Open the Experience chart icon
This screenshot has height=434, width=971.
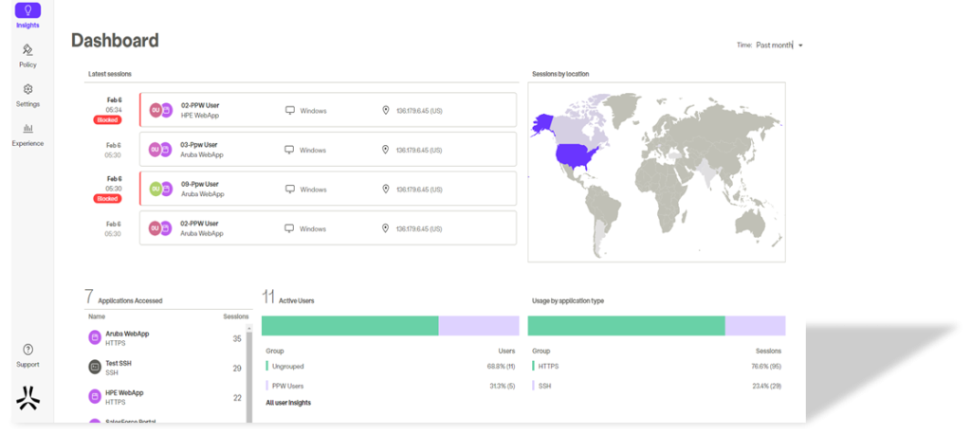point(27,129)
